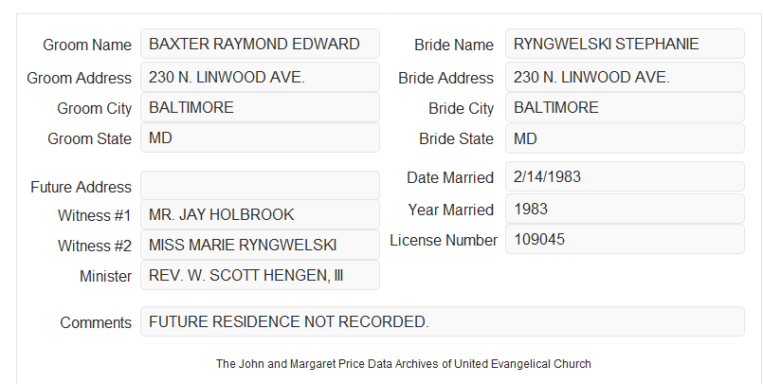
Task: Click the empty Future Address field
Action: pyautogui.click(x=260, y=186)
